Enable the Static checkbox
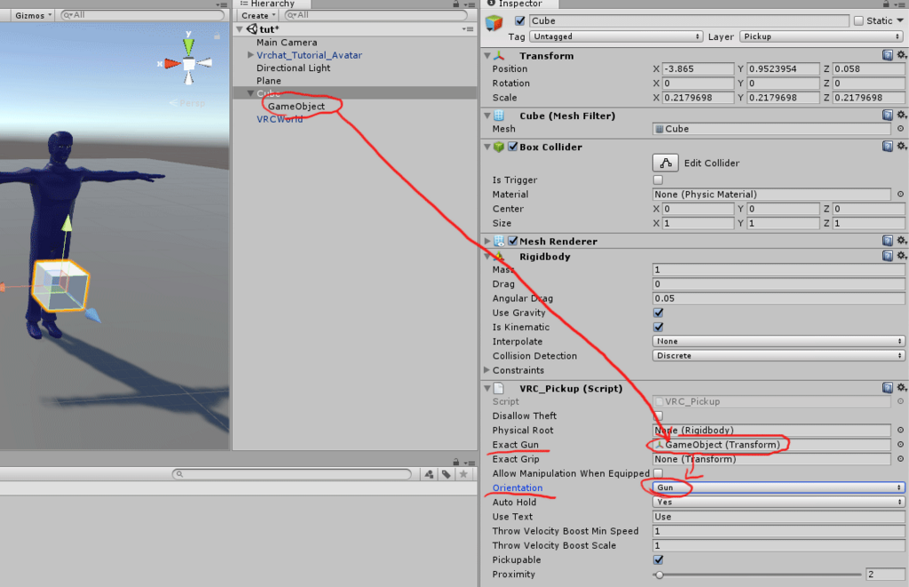Viewport: 909px width, 587px height. pyautogui.click(x=858, y=21)
